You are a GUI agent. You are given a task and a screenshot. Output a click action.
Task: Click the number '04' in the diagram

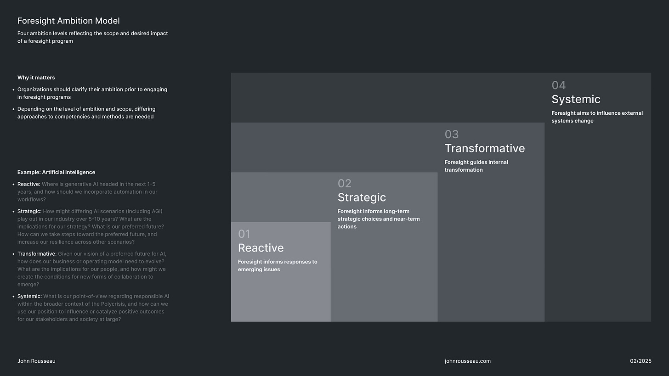[x=559, y=85]
